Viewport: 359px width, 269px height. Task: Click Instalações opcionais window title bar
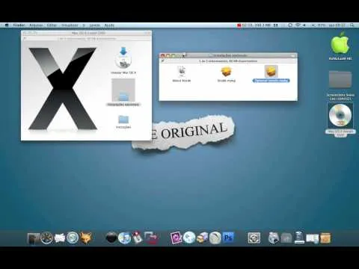[x=228, y=55]
